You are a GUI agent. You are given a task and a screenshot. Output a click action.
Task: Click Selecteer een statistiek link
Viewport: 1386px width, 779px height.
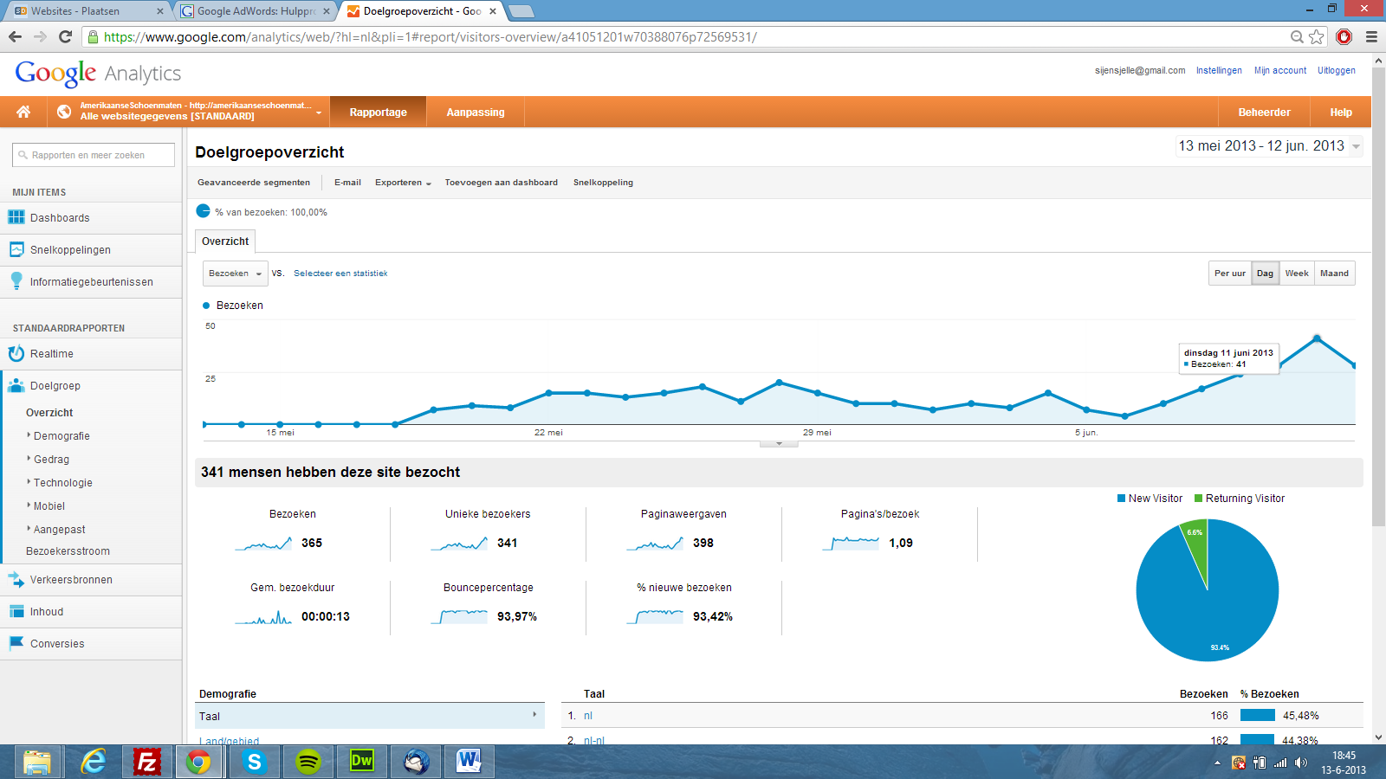click(340, 274)
